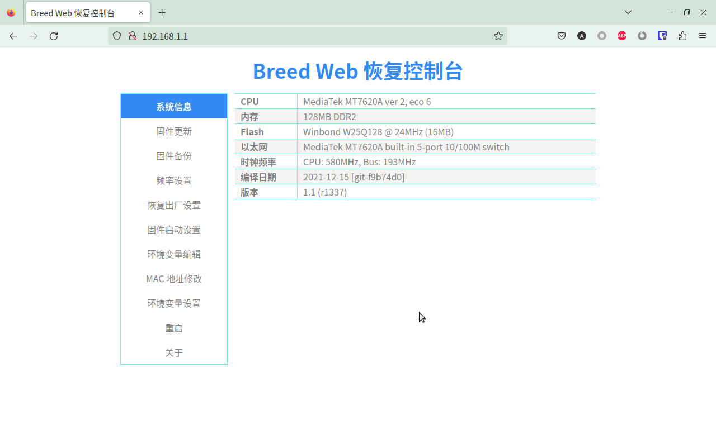
Task: Open 固件启动设置 section
Action: [174, 230]
